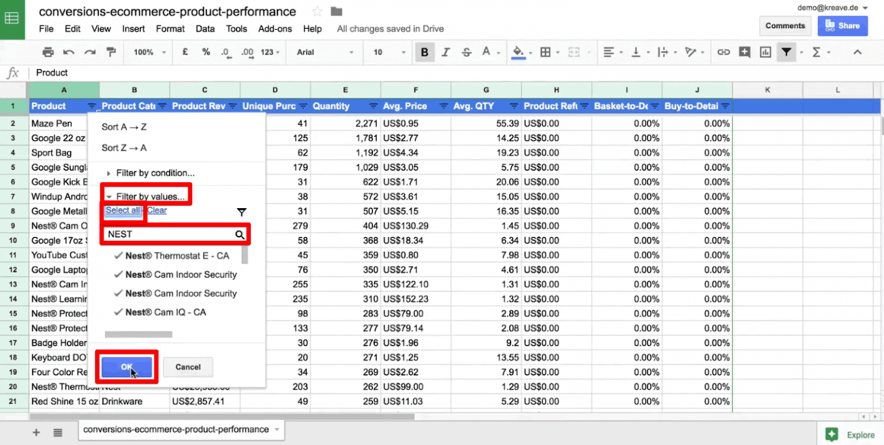Click the OK button to apply filter
Screen dimensions: 884x445
point(127,367)
